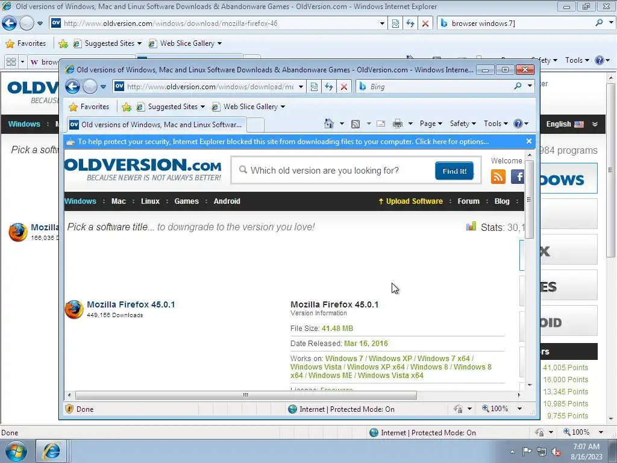Open Help icon in front window toolbar
The height and width of the screenshot is (463, 617).
tap(518, 124)
